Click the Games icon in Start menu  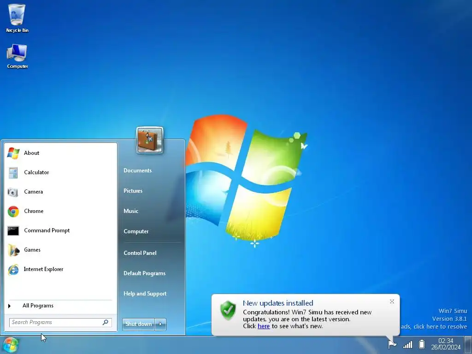pyautogui.click(x=13, y=250)
